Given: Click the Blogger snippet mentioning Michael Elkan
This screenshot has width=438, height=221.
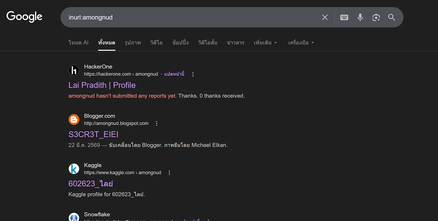Looking at the screenshot, I should (148, 145).
